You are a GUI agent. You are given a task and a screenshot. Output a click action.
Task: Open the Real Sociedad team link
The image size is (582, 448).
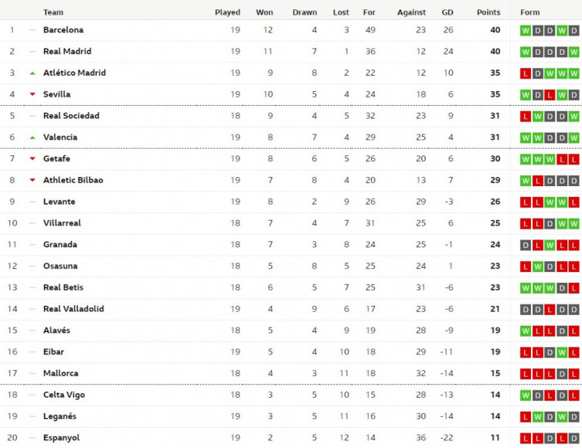click(71, 116)
